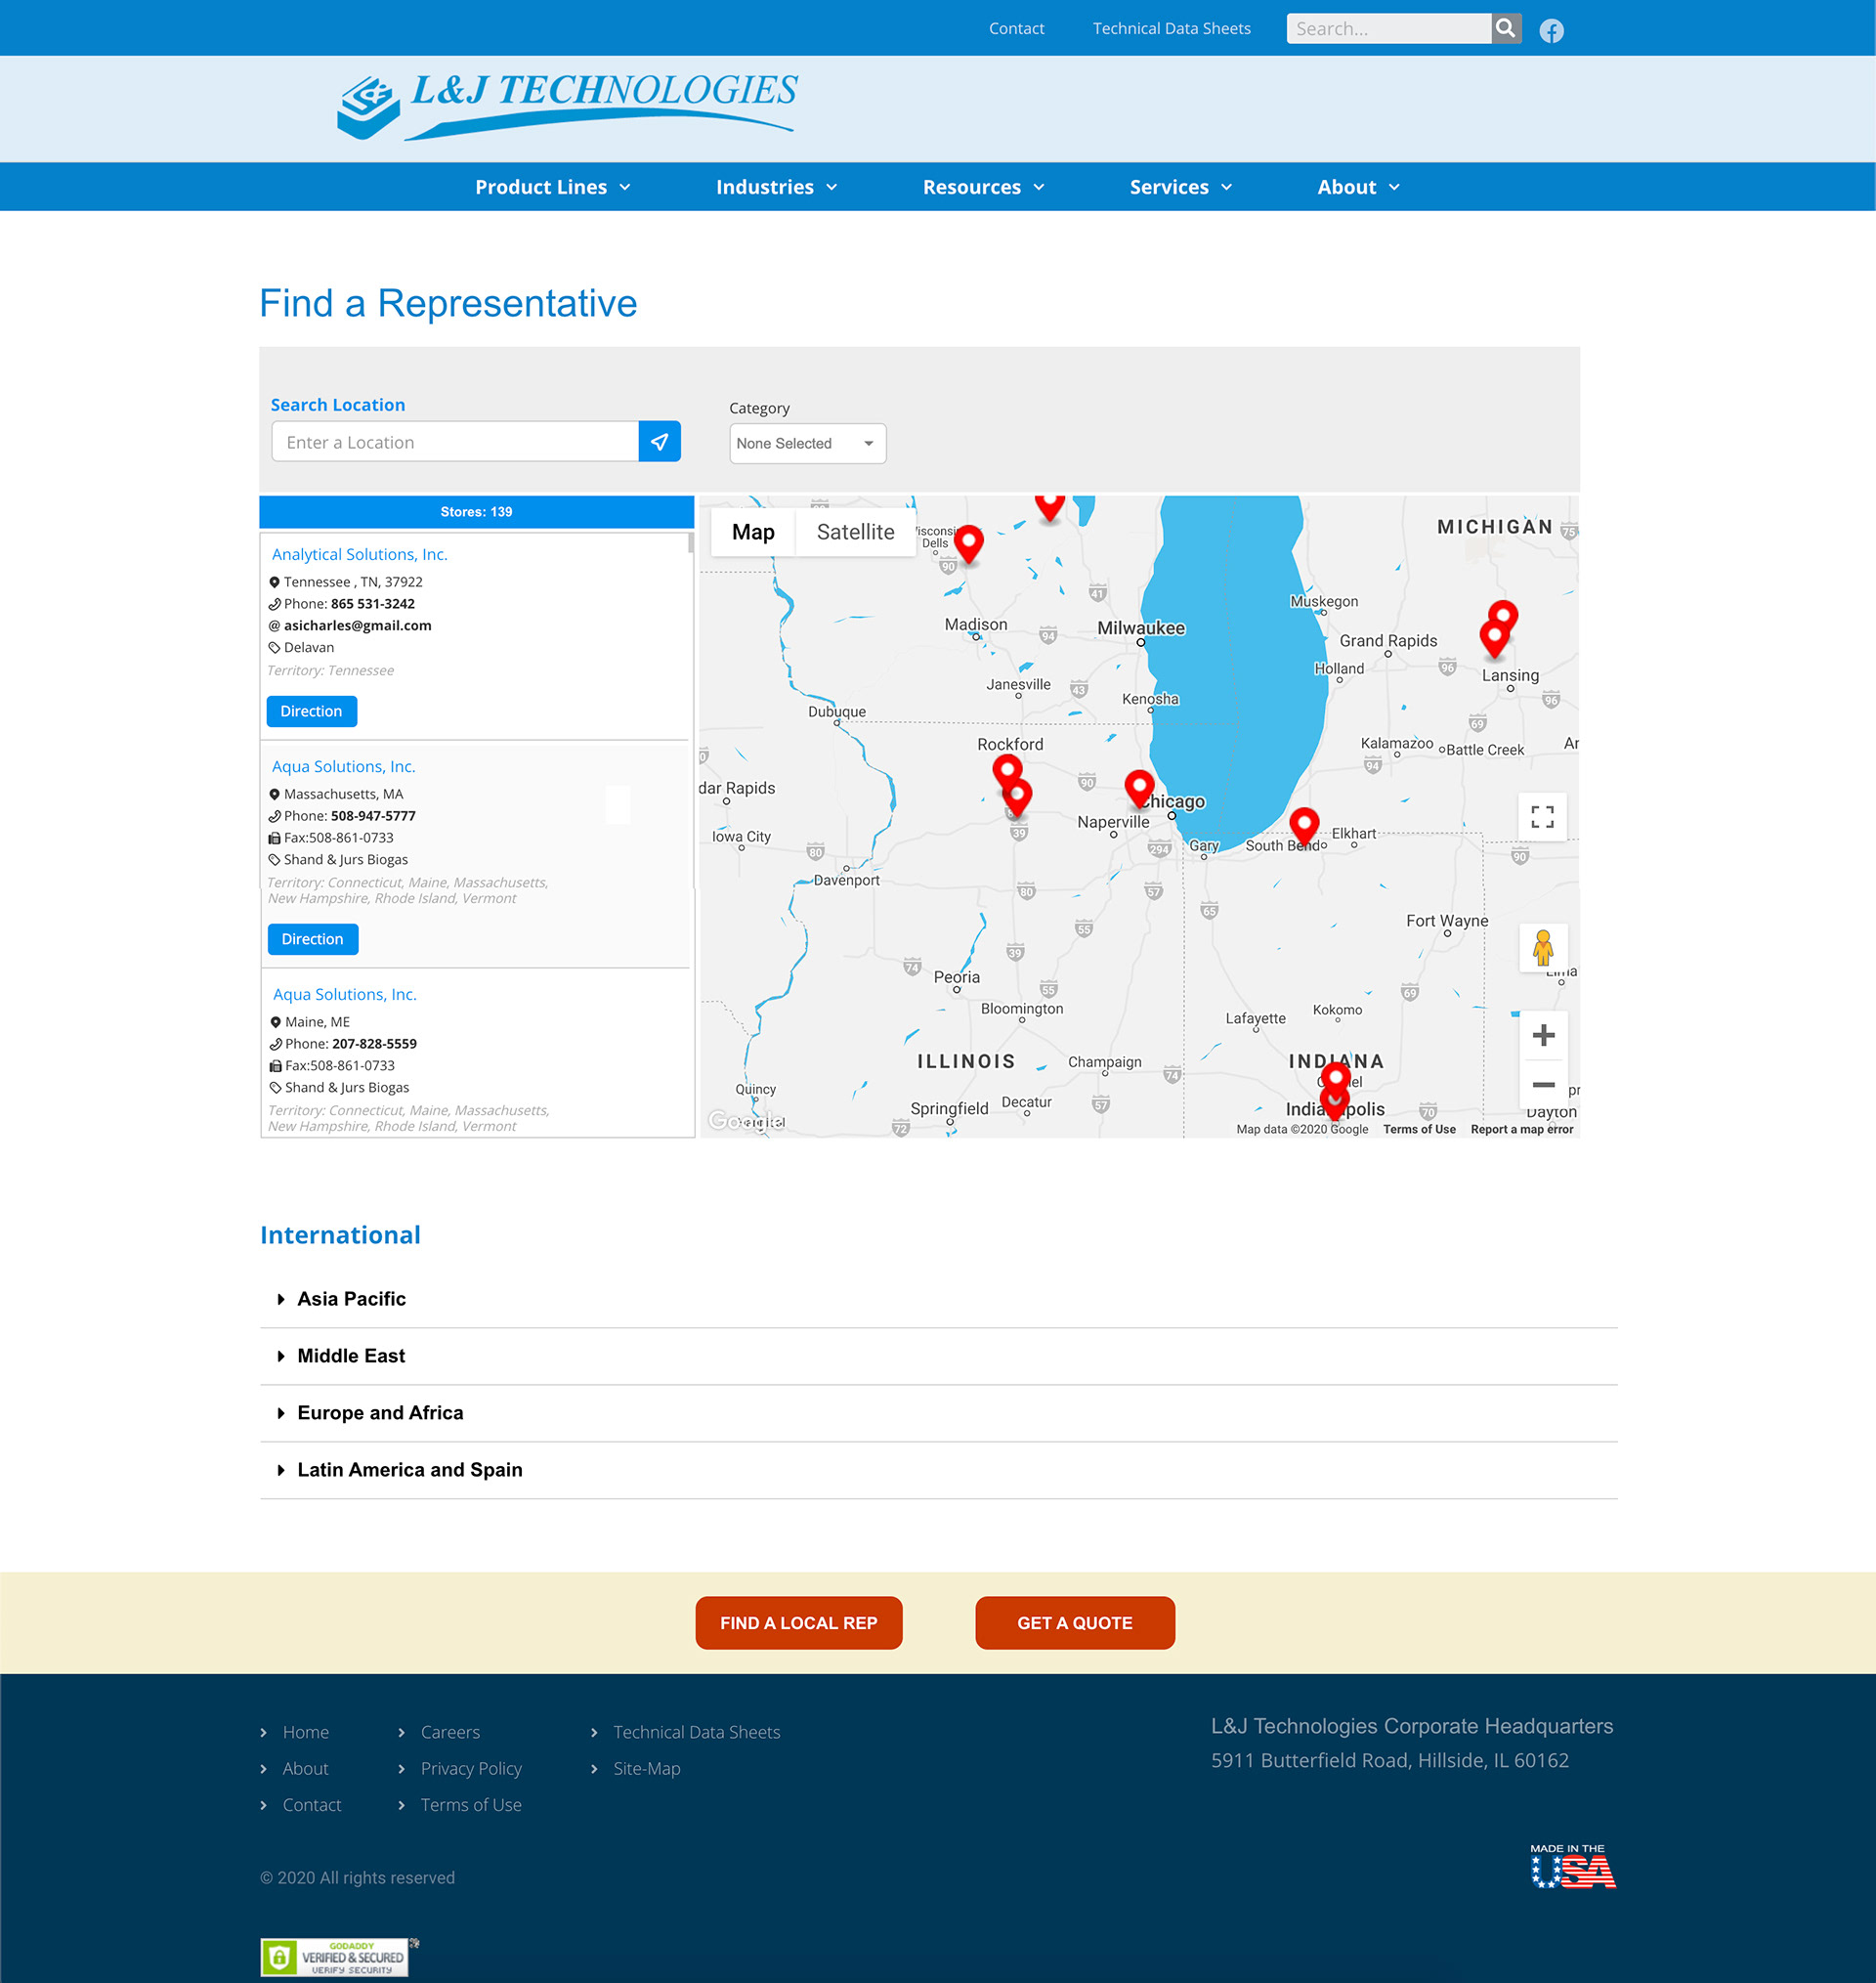Screen dimensions: 1876x1983
Task: Open Aqua Solutions, Inc. Maine title
Action: coord(344,994)
